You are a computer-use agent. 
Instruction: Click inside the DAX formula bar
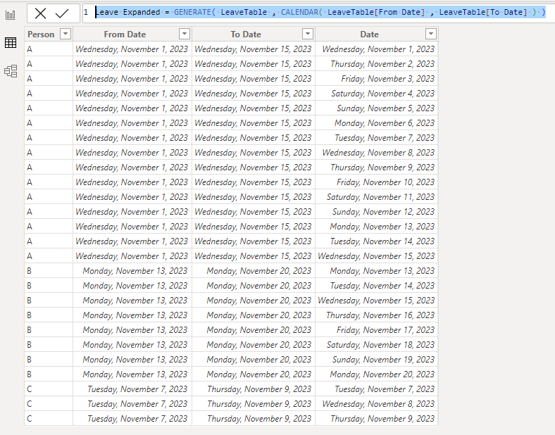pos(318,13)
